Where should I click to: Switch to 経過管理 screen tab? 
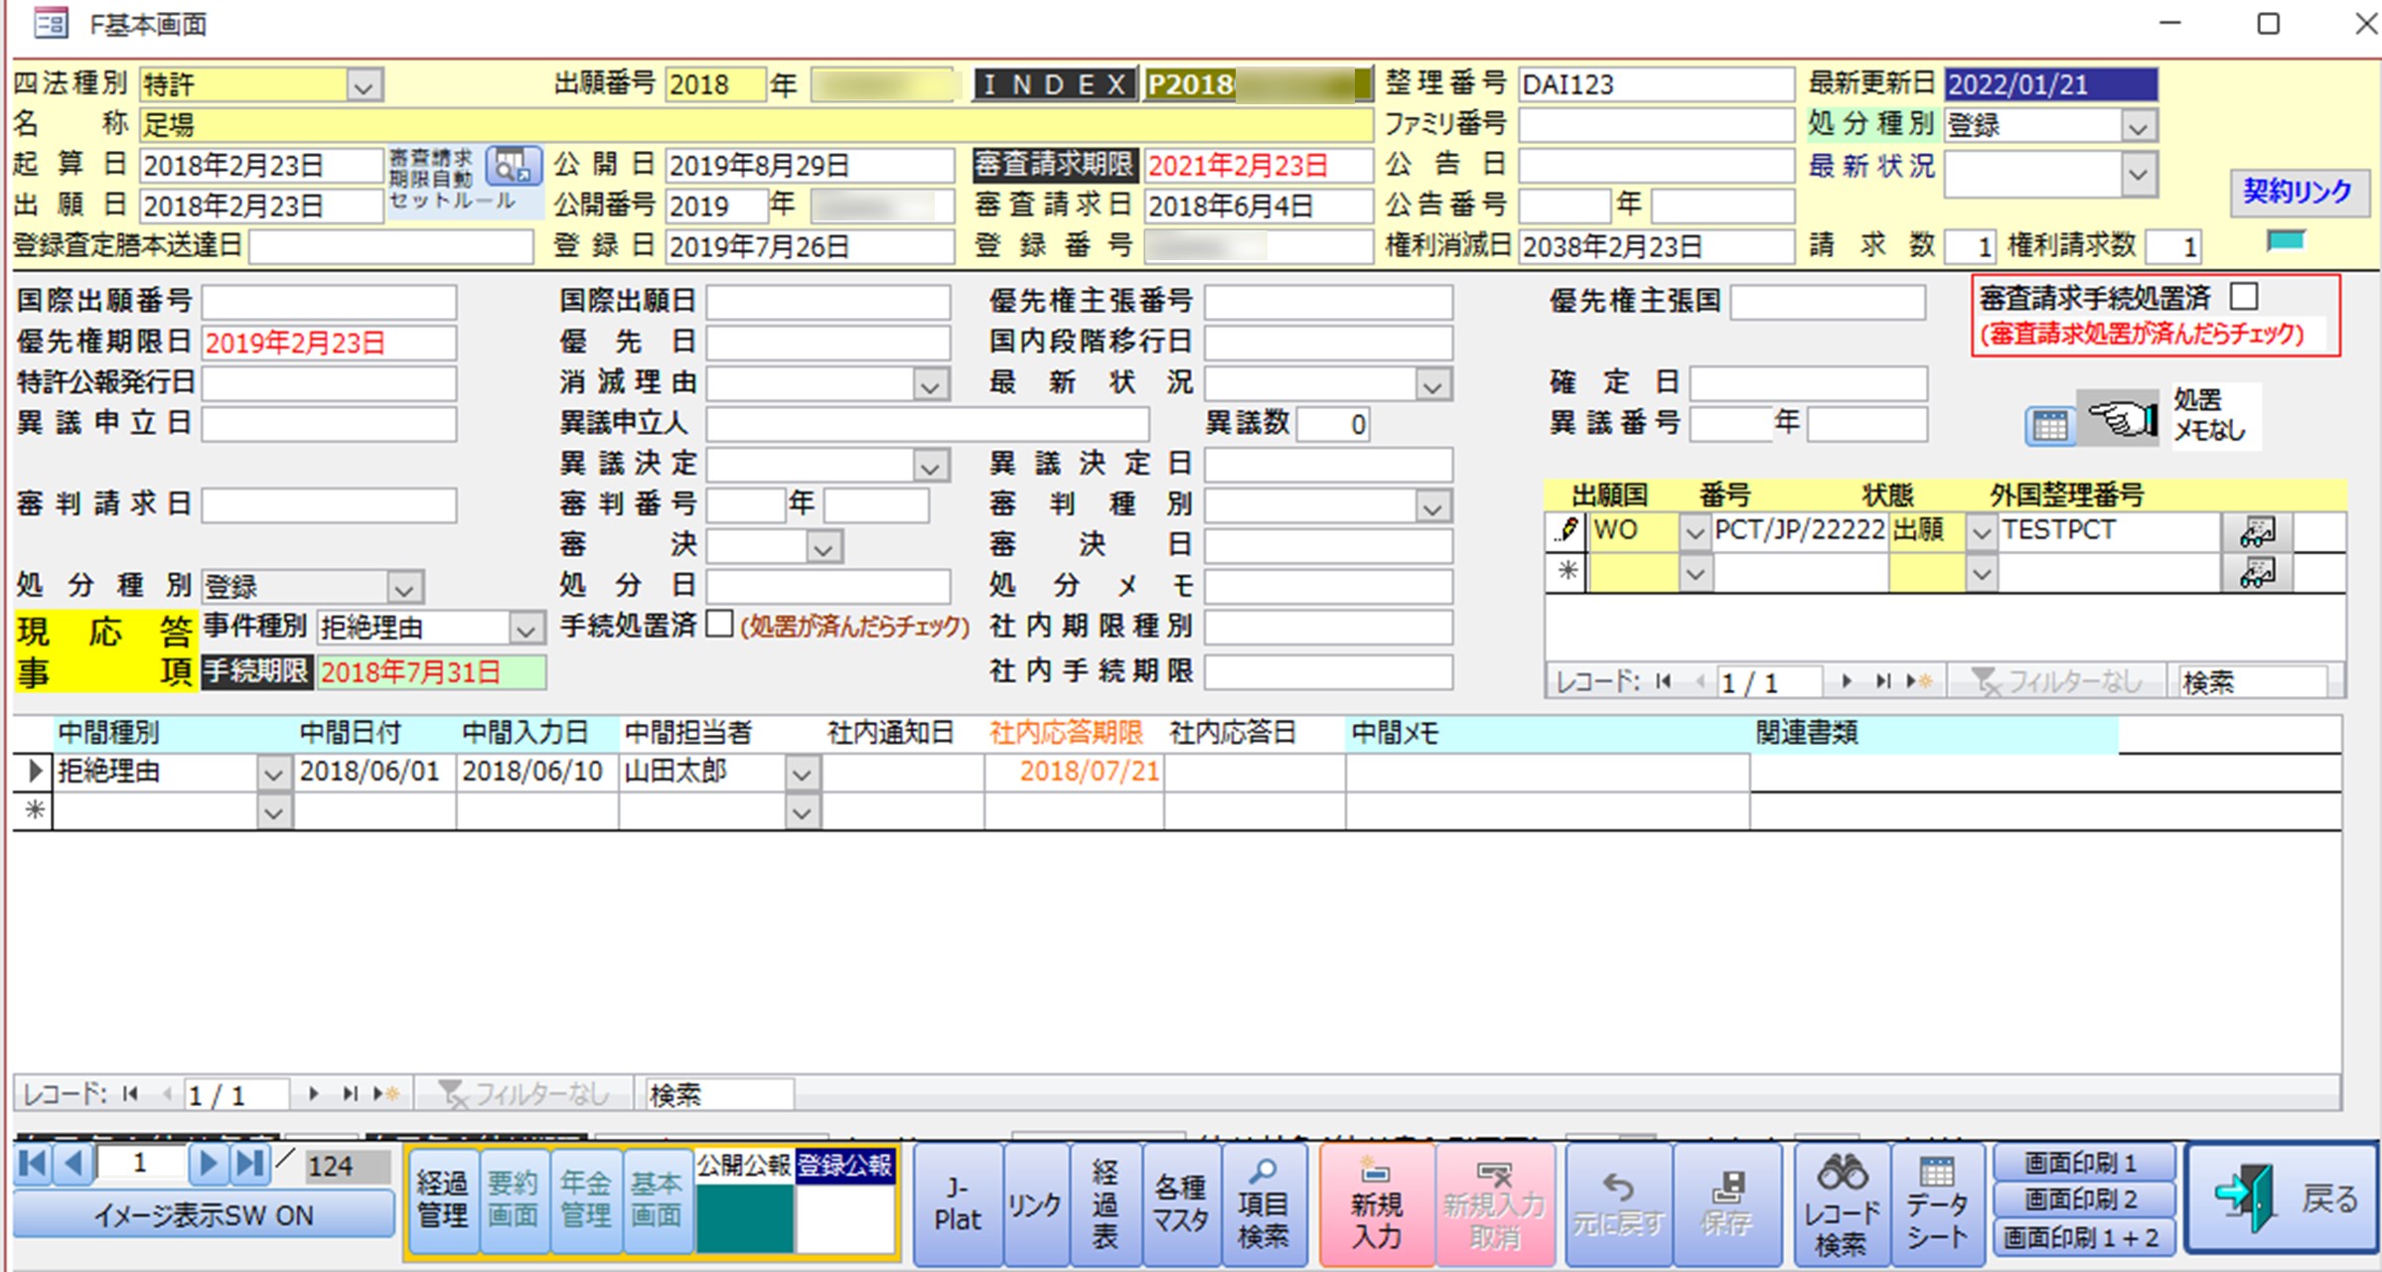442,1199
